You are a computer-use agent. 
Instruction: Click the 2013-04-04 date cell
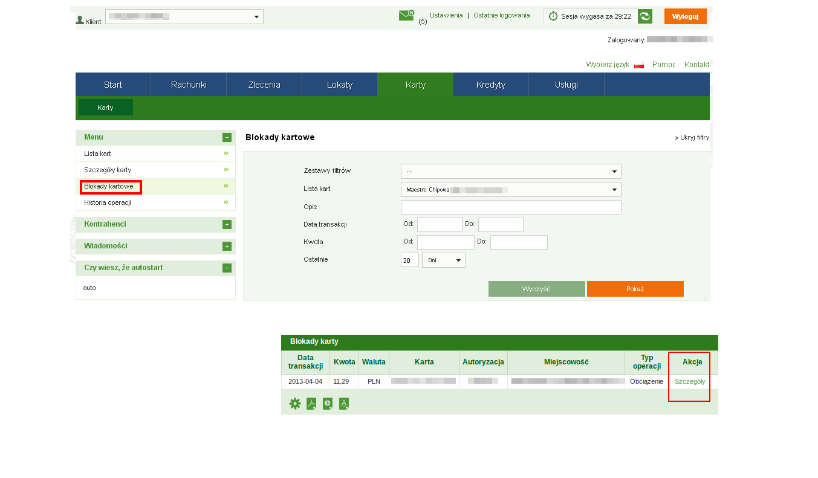305,381
